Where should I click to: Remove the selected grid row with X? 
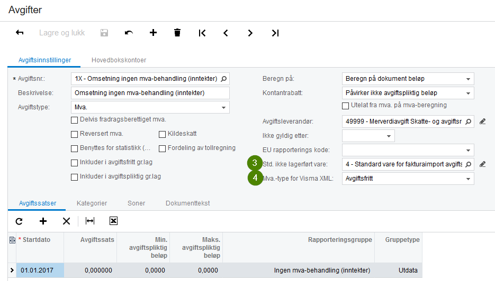66,221
